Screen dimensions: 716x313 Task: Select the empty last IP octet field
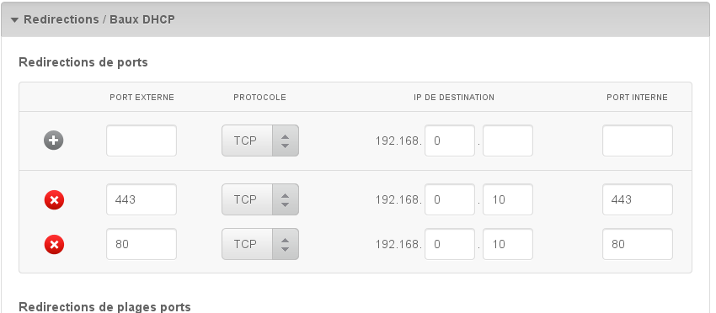click(x=508, y=141)
